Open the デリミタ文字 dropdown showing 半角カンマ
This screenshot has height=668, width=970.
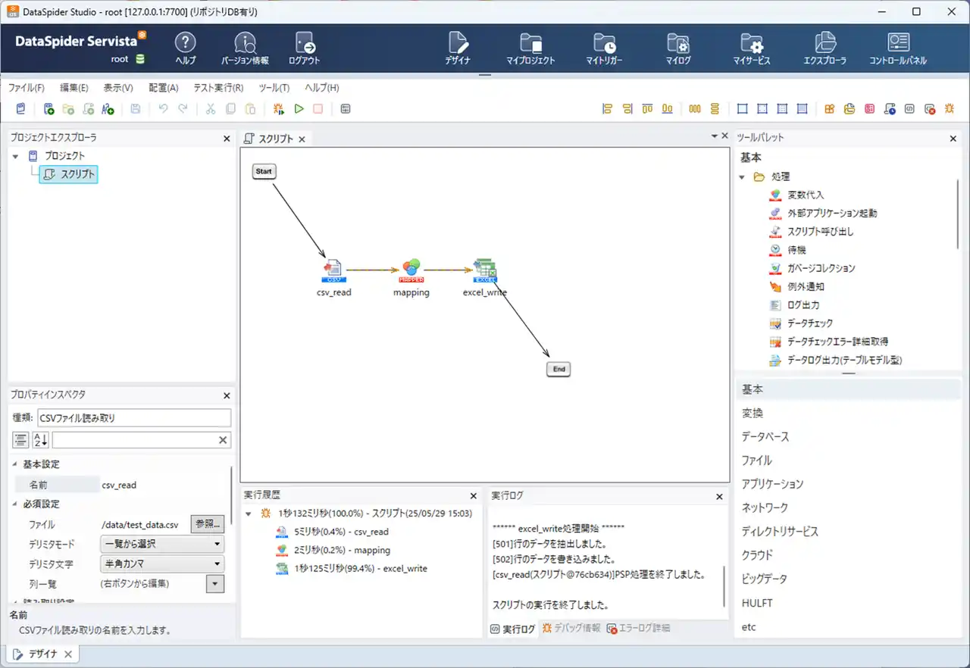pyautogui.click(x=161, y=564)
